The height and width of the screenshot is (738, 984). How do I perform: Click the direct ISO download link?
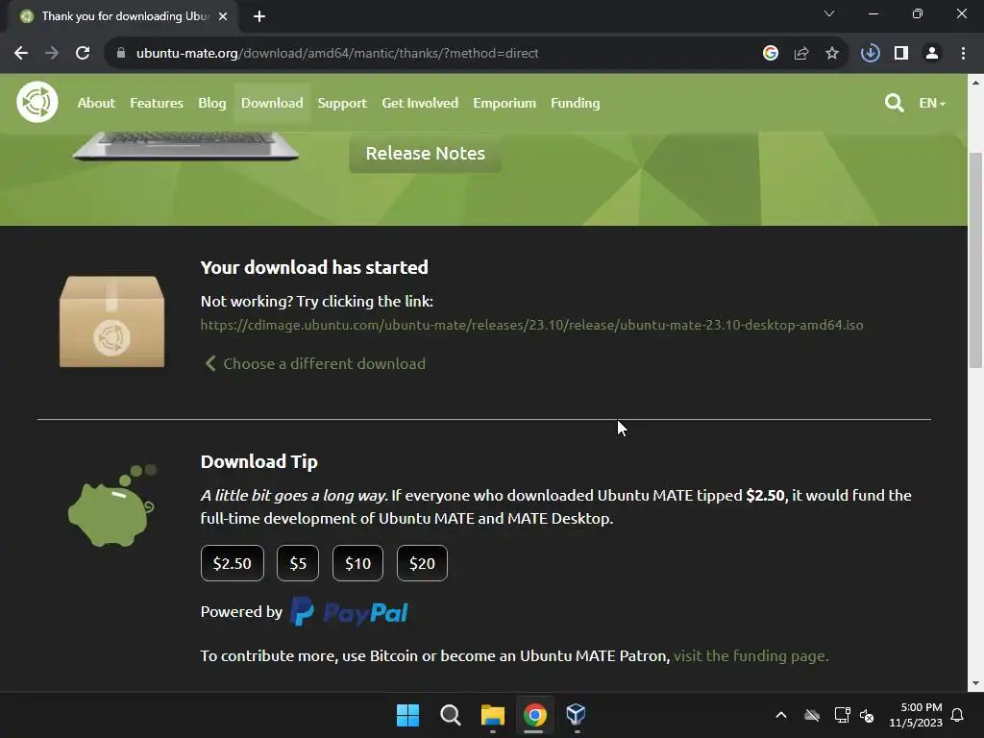[x=531, y=325]
